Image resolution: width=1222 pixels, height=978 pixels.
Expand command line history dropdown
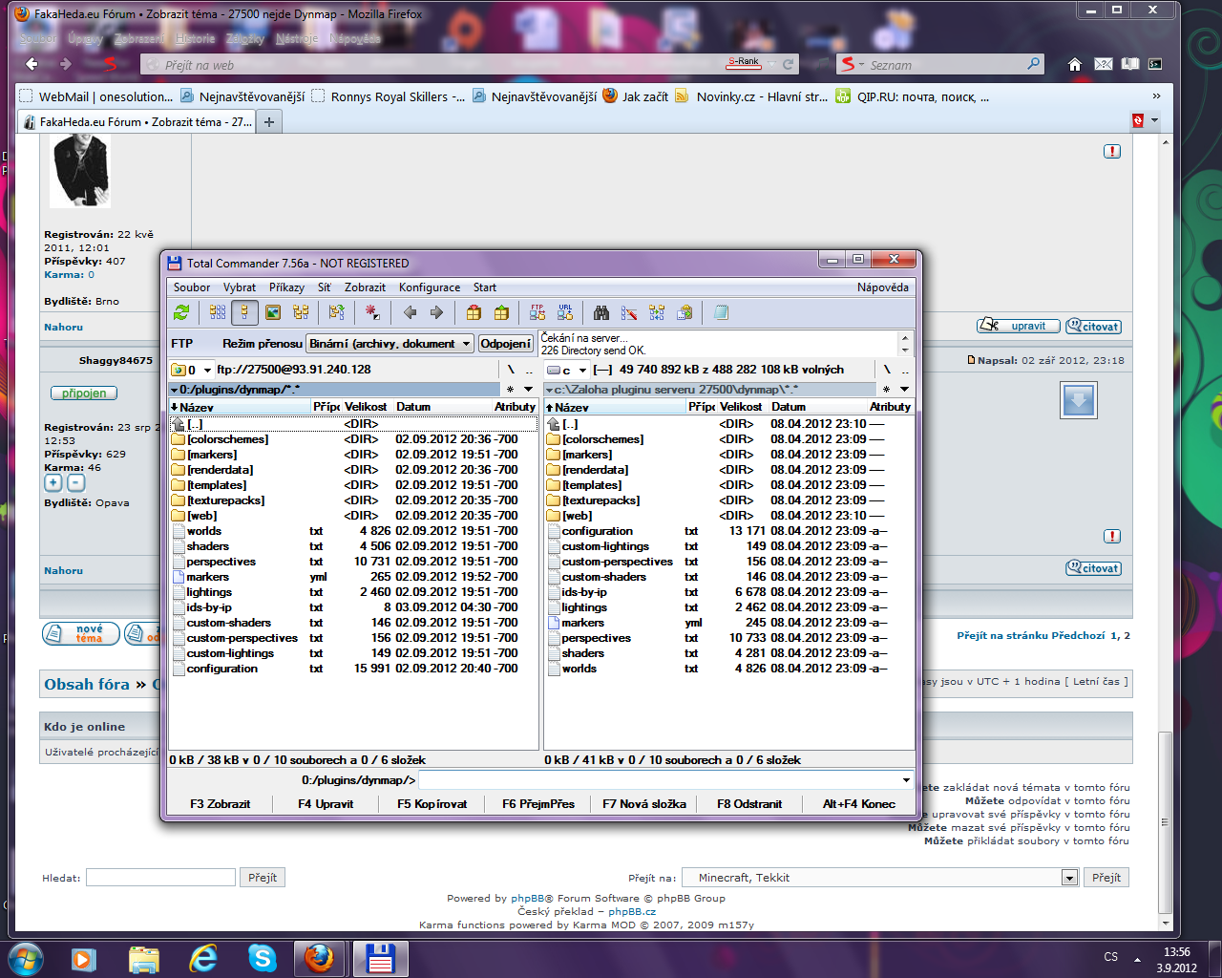point(906,780)
